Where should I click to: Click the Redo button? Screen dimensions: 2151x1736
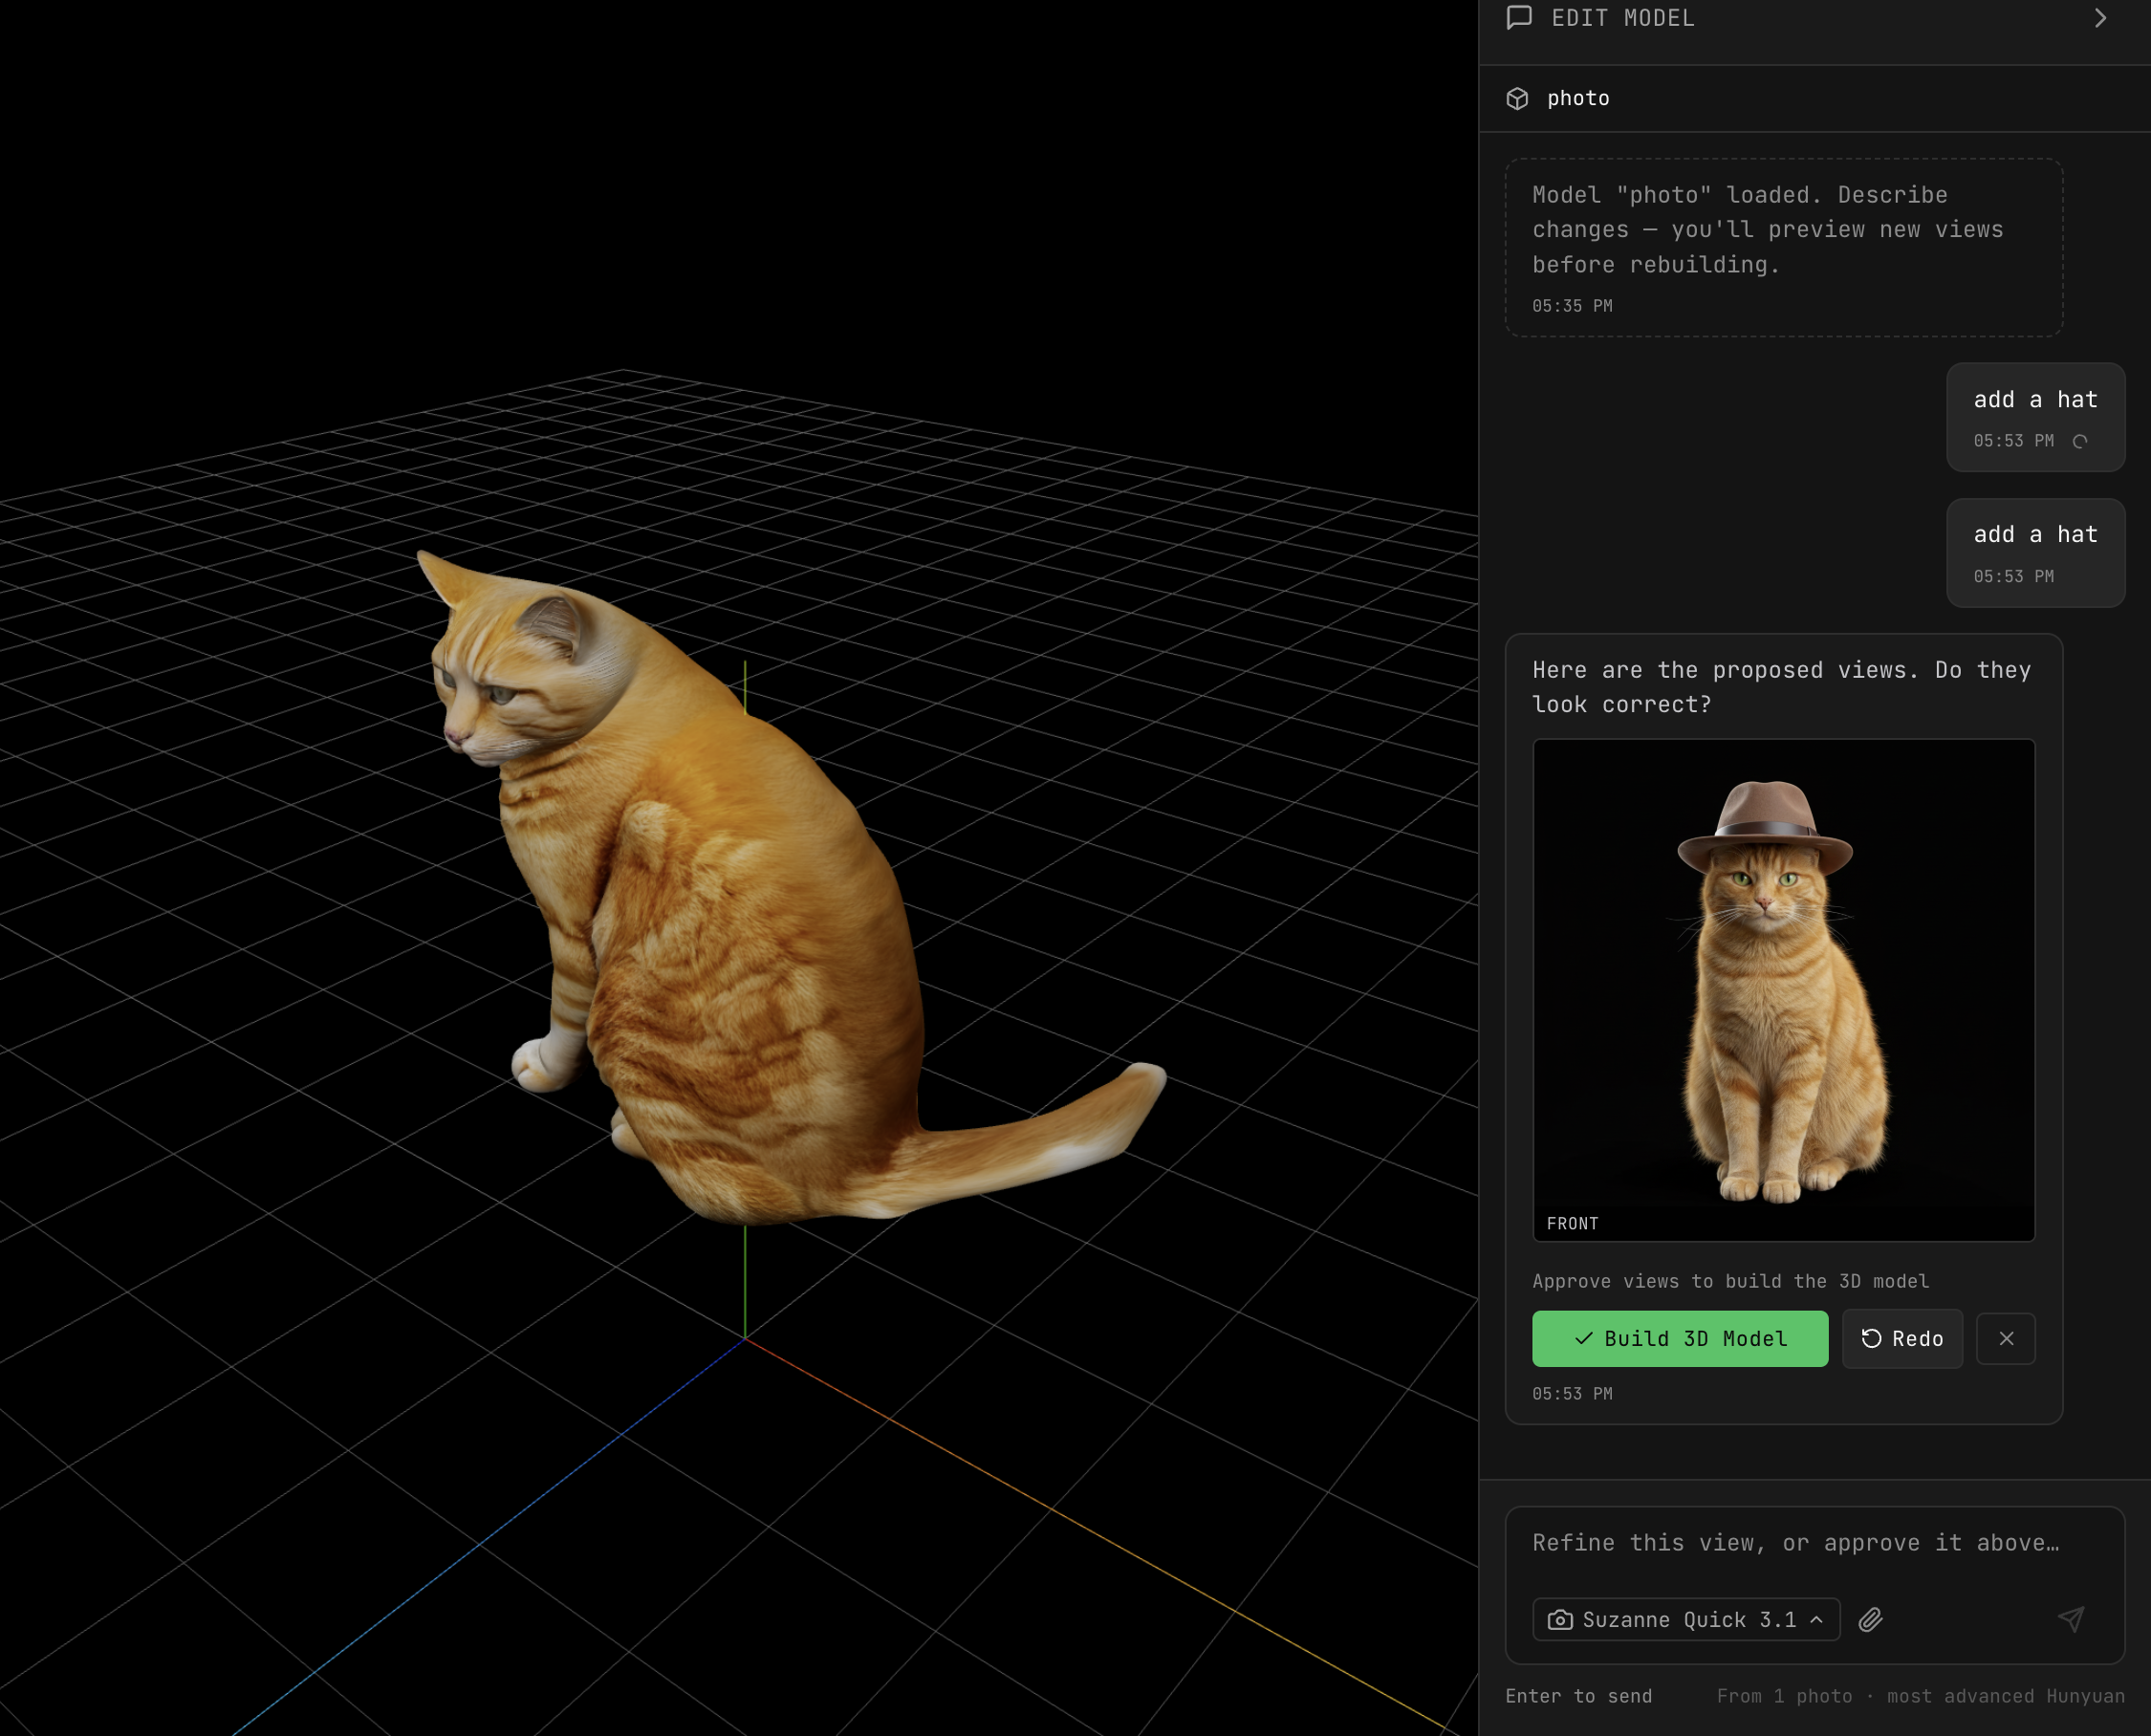[x=1902, y=1338]
